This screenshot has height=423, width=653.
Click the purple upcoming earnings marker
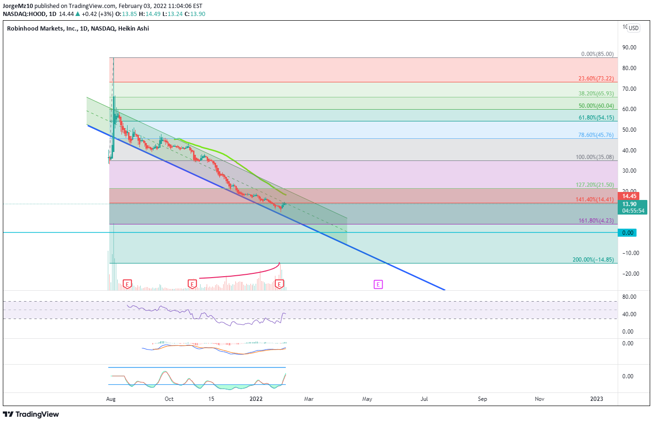tap(378, 284)
